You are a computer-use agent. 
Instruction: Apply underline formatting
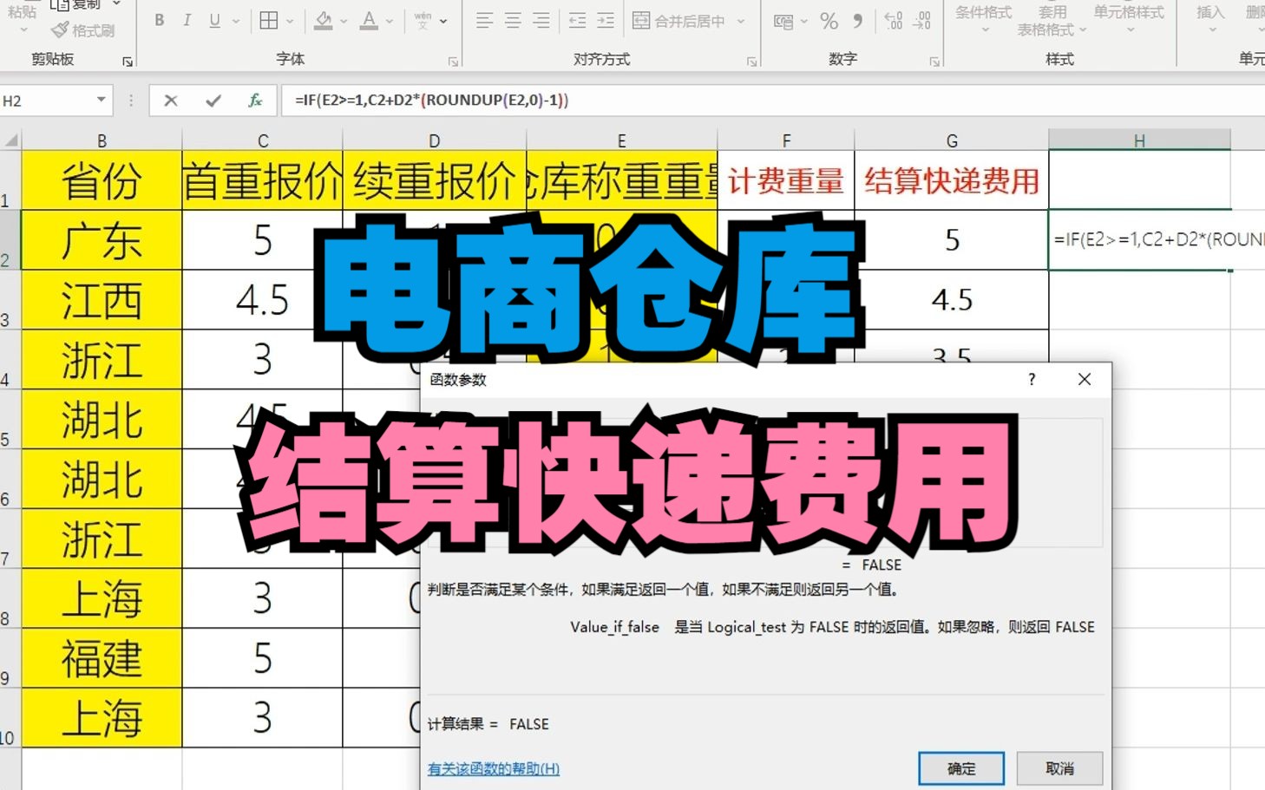click(x=214, y=21)
